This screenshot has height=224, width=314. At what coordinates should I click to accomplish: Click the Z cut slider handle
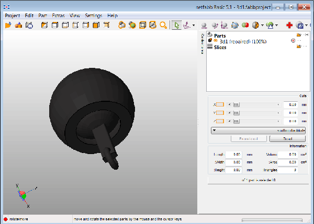coord(237,121)
